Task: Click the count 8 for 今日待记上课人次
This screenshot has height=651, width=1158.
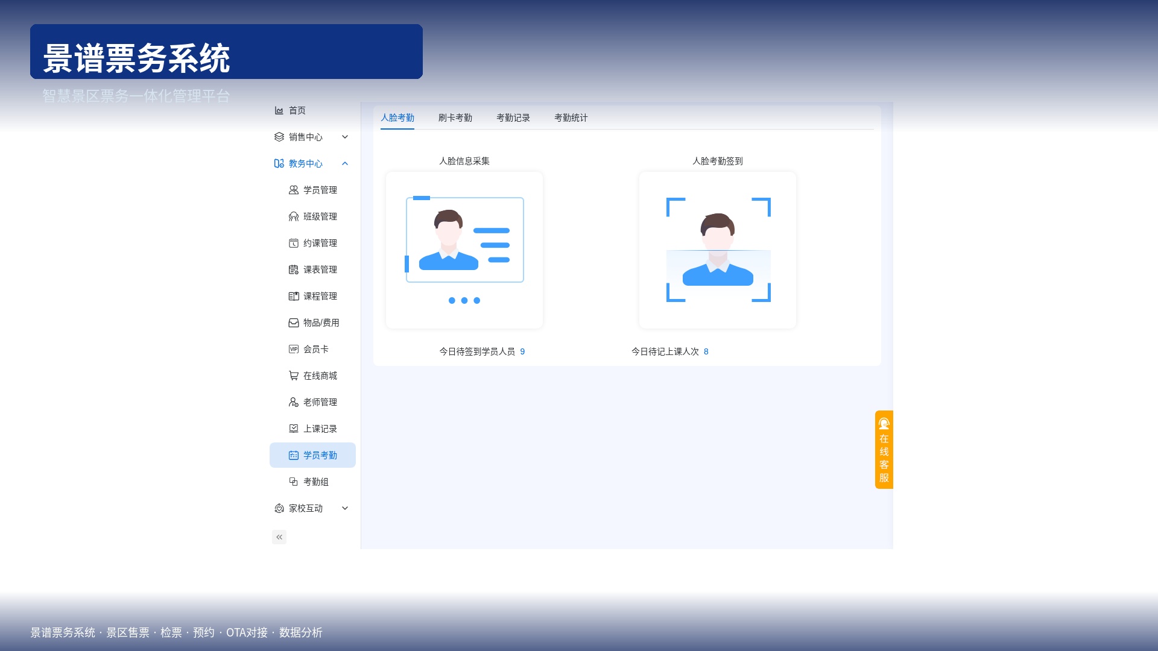Action: pos(706,351)
